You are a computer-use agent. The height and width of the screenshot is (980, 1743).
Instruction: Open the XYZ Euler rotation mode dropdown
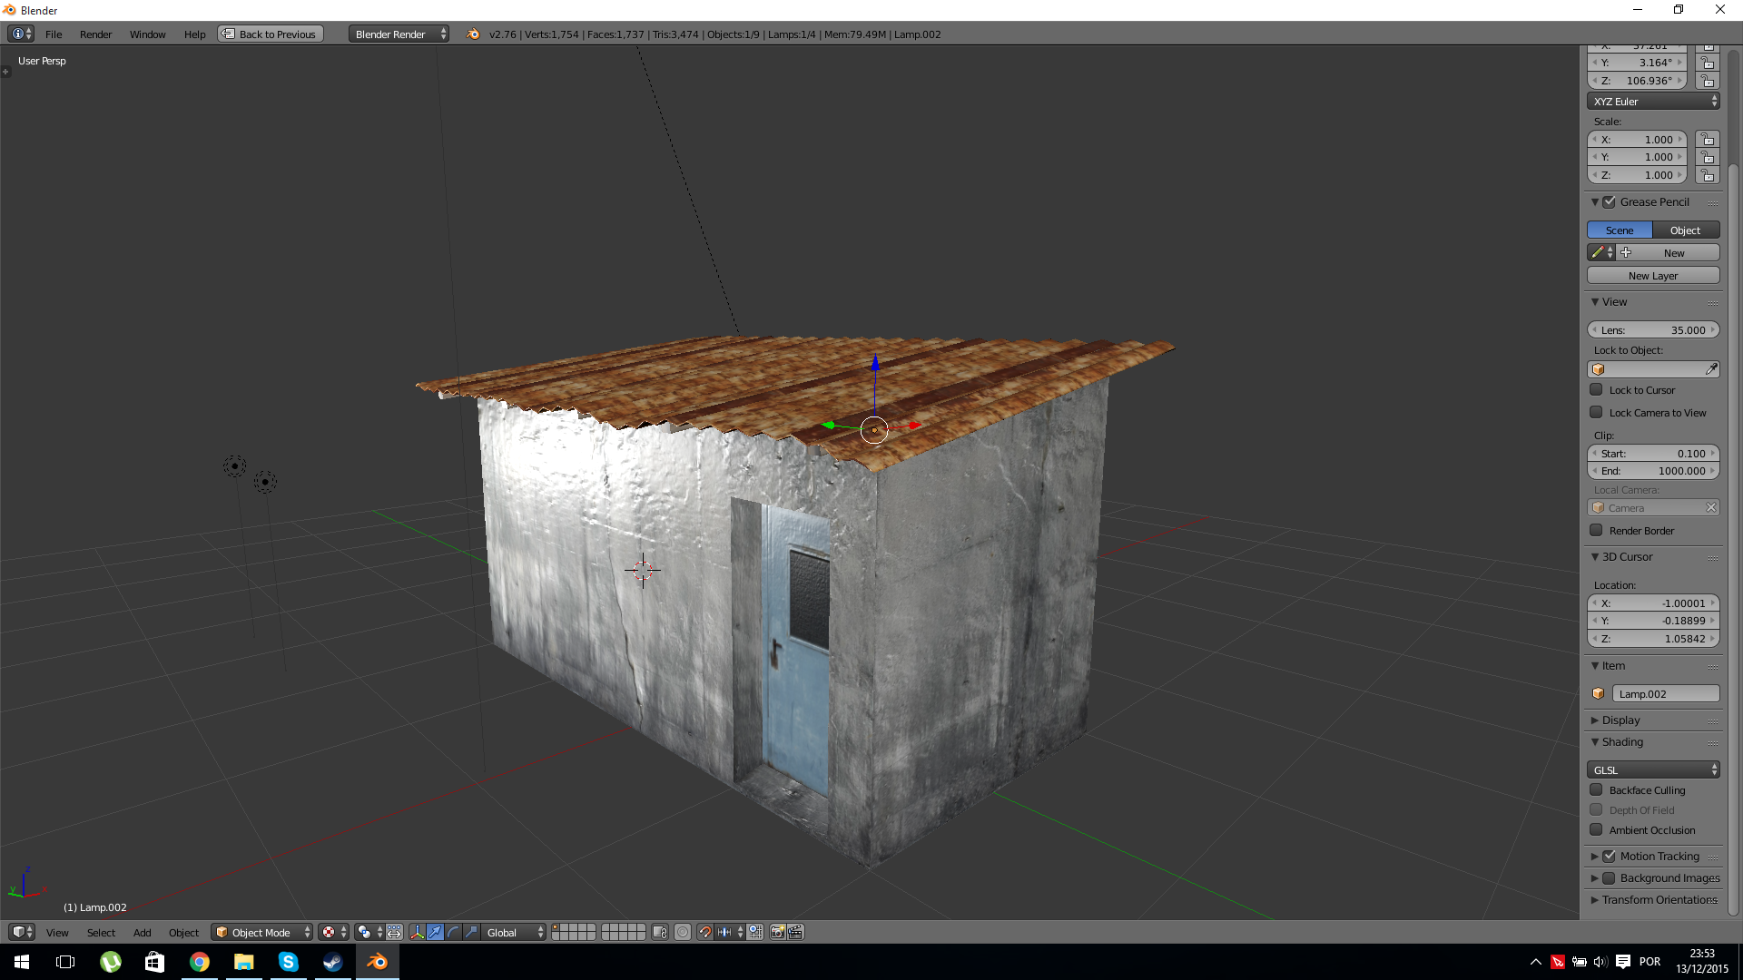tap(1653, 102)
